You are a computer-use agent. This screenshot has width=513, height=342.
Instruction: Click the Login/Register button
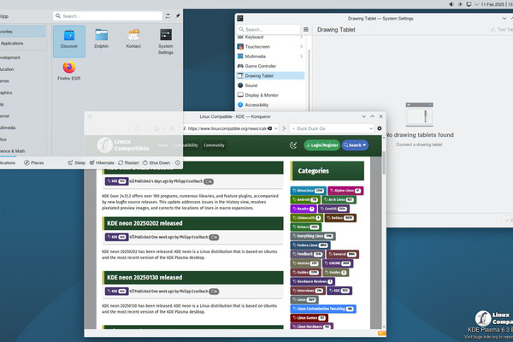(x=324, y=145)
